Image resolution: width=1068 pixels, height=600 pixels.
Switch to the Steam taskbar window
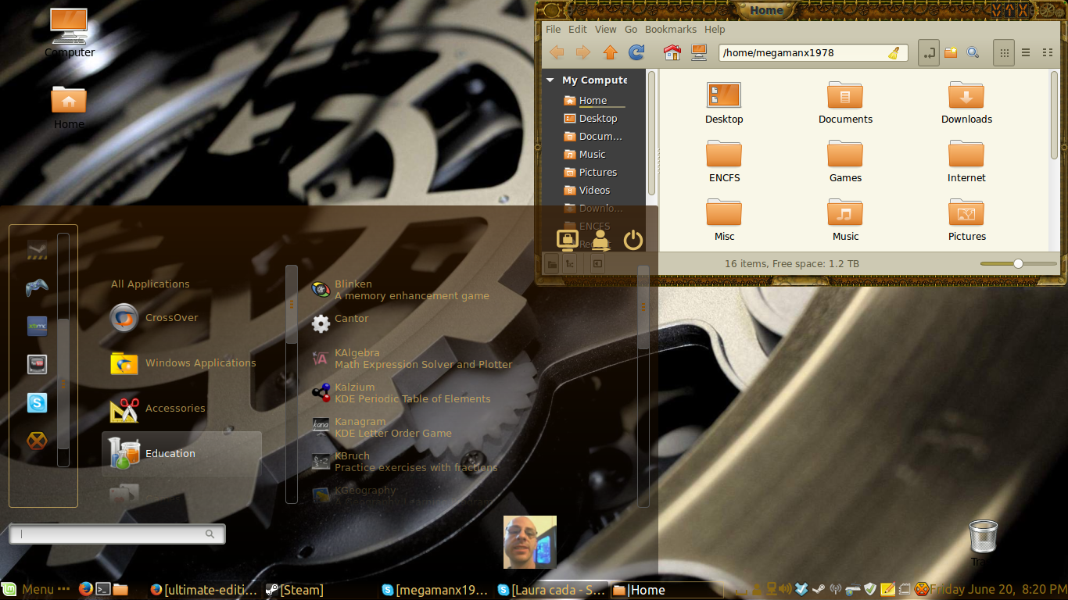point(295,590)
